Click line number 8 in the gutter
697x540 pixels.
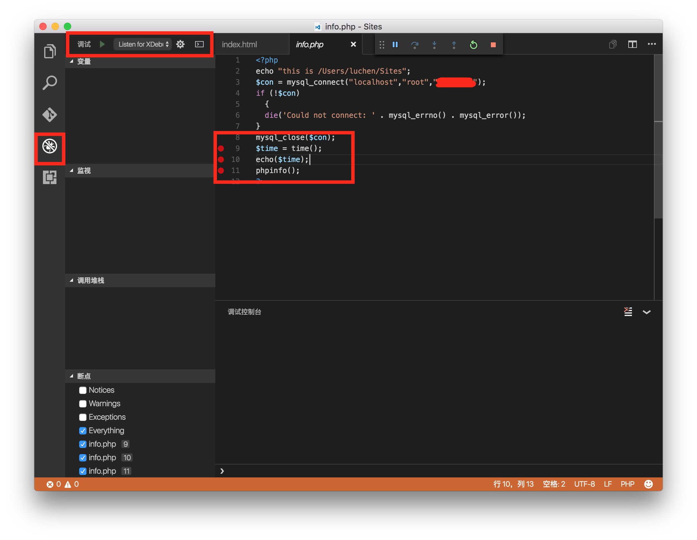click(x=237, y=137)
